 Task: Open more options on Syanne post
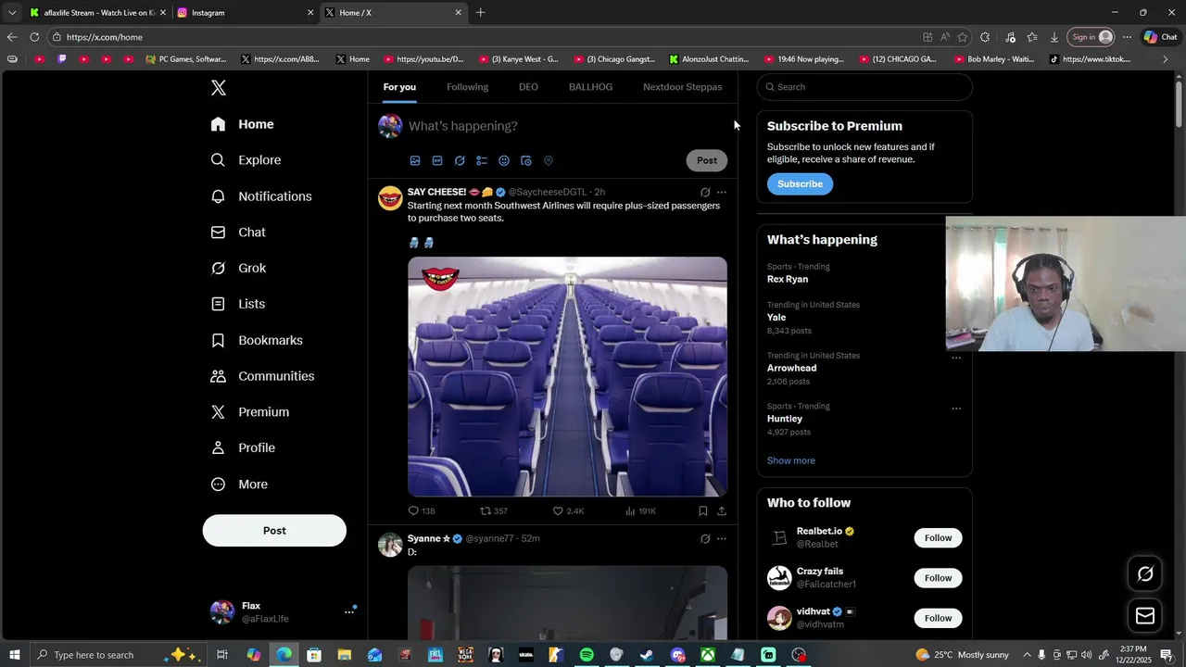point(722,539)
